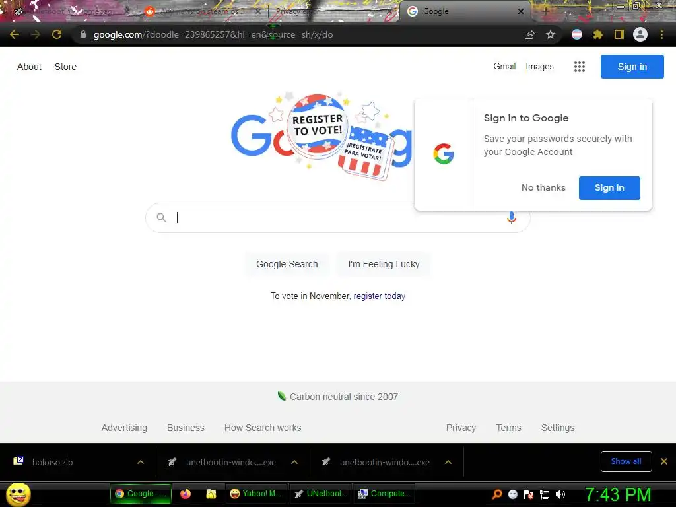Open the second unetbootin-windo....exe download
The height and width of the screenshot is (507, 676).
tap(385, 462)
